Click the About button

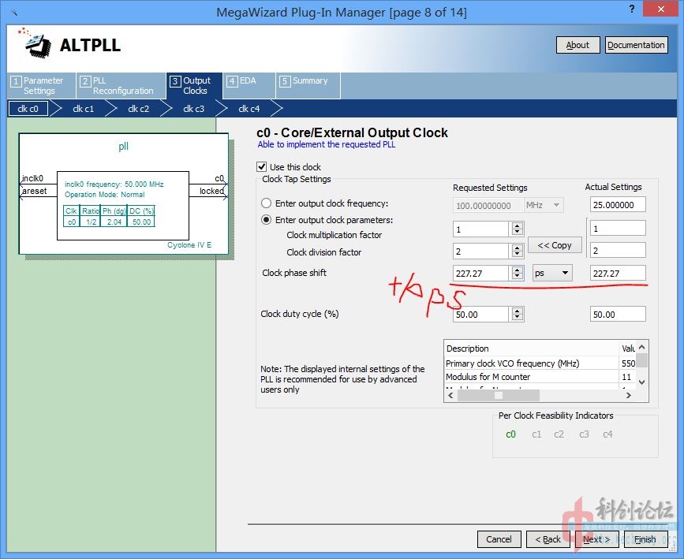577,45
